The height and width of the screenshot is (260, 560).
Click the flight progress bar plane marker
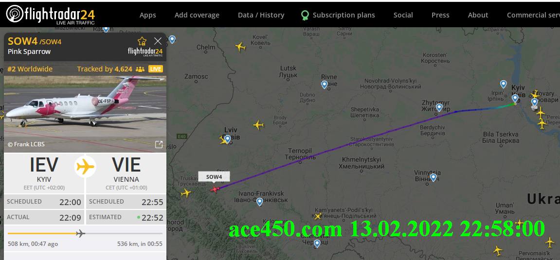tap(81, 234)
